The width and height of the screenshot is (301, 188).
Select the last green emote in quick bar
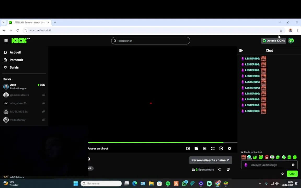[295, 157]
